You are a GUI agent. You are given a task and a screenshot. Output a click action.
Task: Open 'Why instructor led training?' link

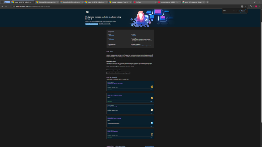coord(149,146)
